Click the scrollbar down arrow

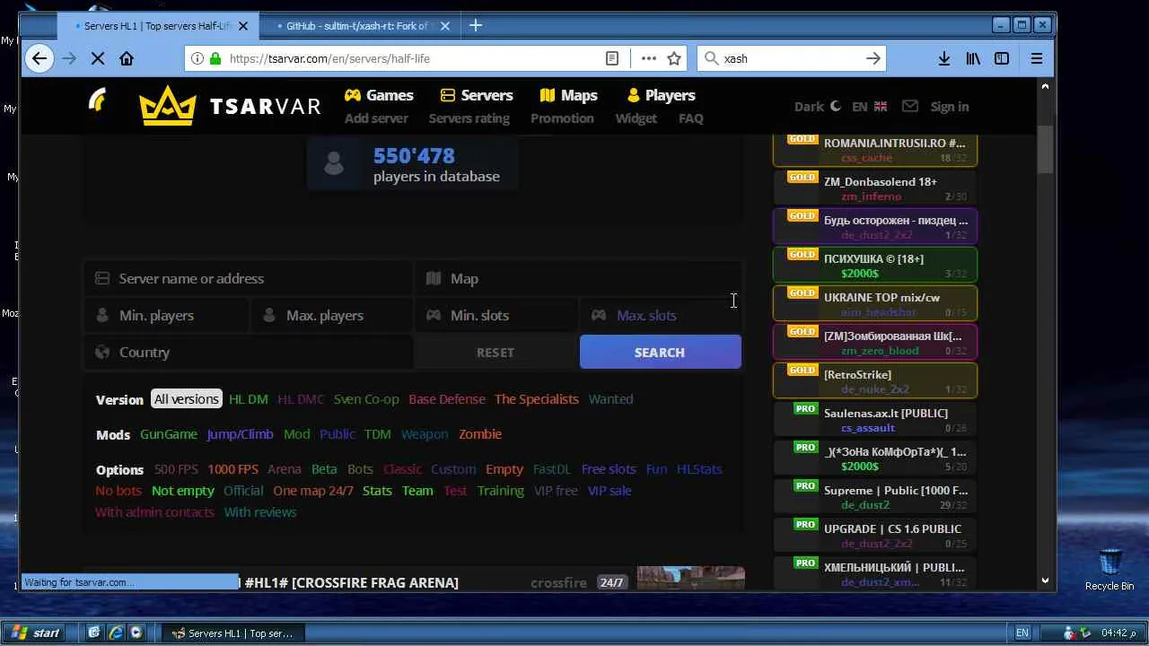[x=1045, y=581]
